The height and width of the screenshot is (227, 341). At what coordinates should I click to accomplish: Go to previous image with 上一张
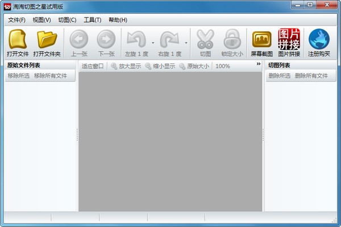tap(79, 43)
